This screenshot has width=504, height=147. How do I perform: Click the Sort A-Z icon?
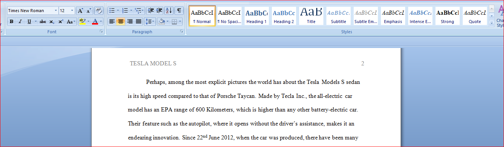[x=169, y=11]
